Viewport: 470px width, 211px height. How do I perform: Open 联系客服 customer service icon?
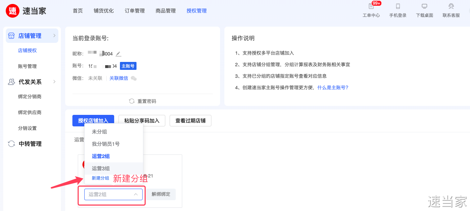[451, 6]
